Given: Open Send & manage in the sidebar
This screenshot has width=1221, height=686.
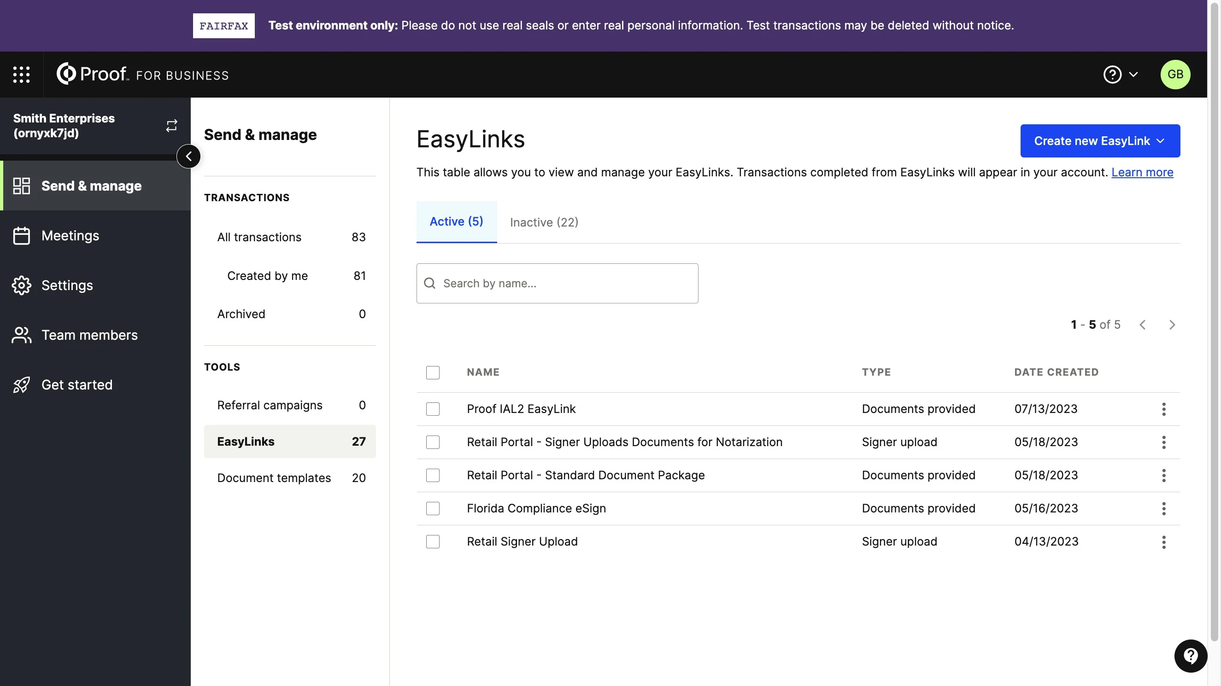Looking at the screenshot, I should coord(96,186).
